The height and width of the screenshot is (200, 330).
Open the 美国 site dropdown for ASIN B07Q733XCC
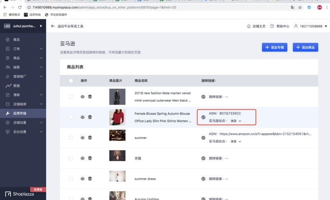point(236,121)
